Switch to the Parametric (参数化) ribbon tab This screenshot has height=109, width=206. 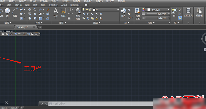pos(18,5)
